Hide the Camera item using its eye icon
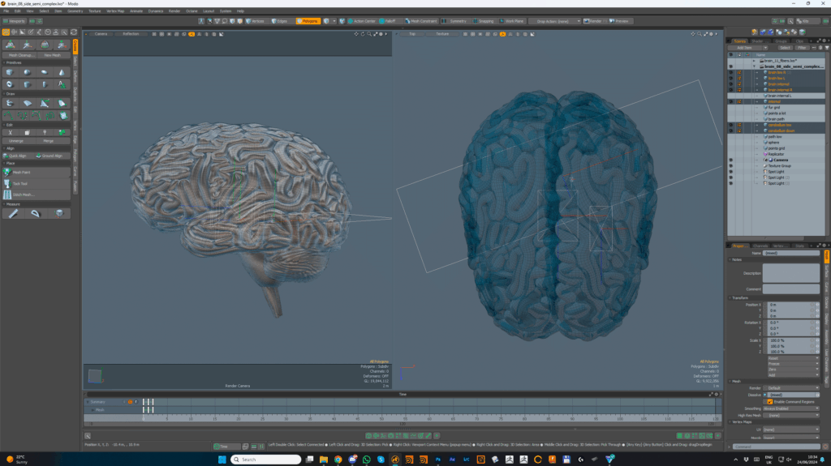The image size is (831, 466). pyautogui.click(x=730, y=160)
